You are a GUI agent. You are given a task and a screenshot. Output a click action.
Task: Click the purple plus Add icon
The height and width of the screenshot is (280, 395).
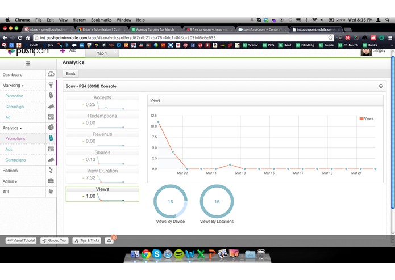click(x=63, y=50)
